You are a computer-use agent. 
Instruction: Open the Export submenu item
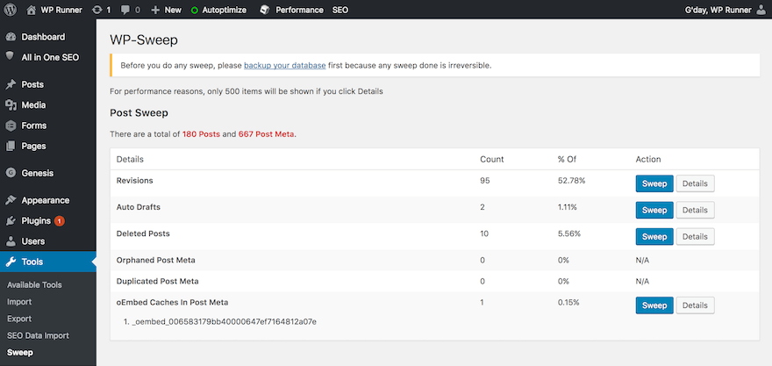(19, 319)
